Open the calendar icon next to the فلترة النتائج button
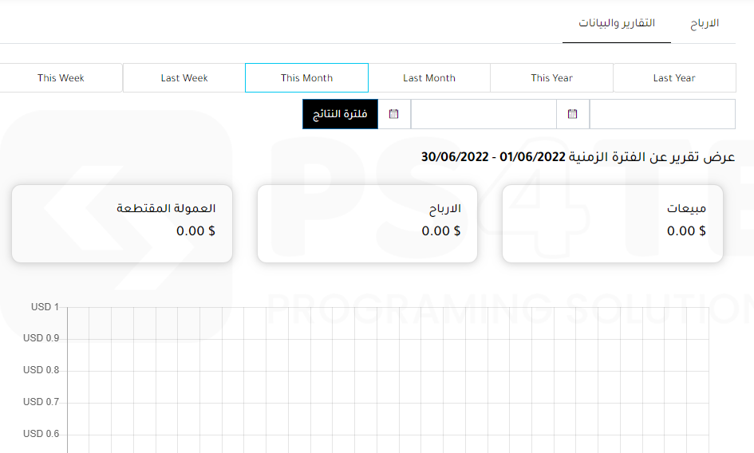 coord(393,114)
